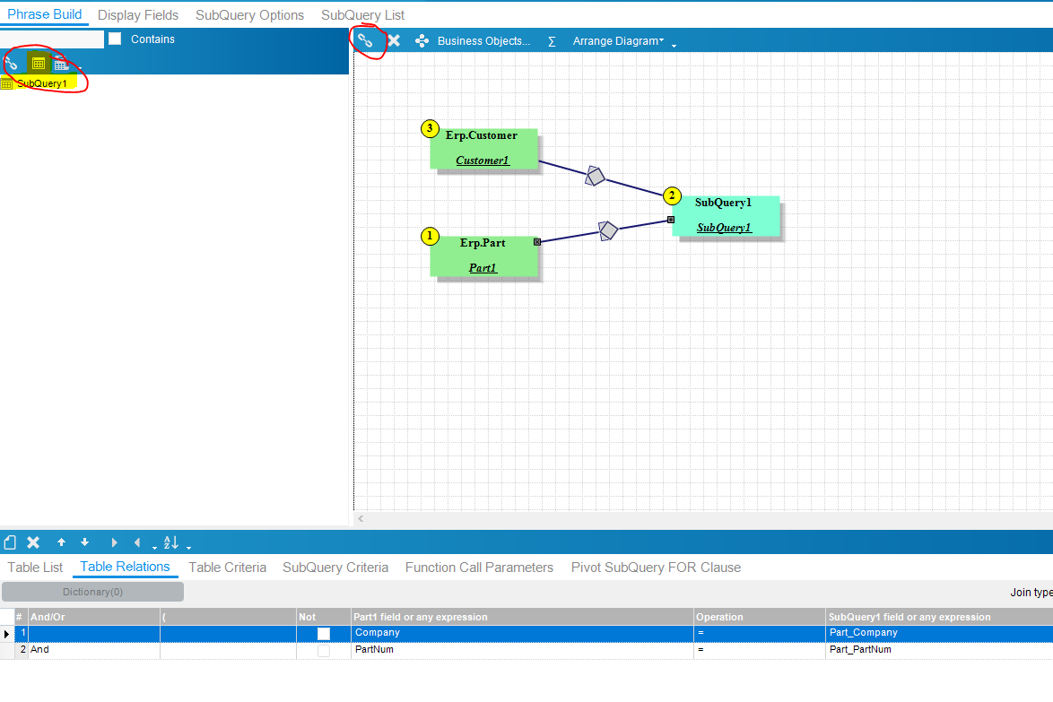1053x702 pixels.
Task: Open the Pivot SubQuery FOR Clause tab
Action: tap(656, 568)
